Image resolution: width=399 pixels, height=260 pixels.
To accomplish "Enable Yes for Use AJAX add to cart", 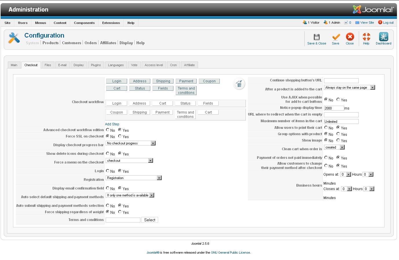I will (338, 99).
